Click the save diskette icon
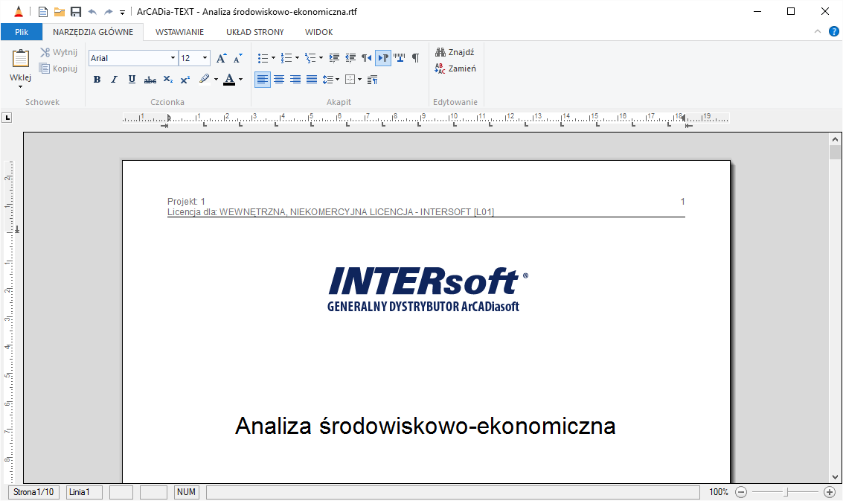This screenshot has height=501, width=843. pos(76,11)
